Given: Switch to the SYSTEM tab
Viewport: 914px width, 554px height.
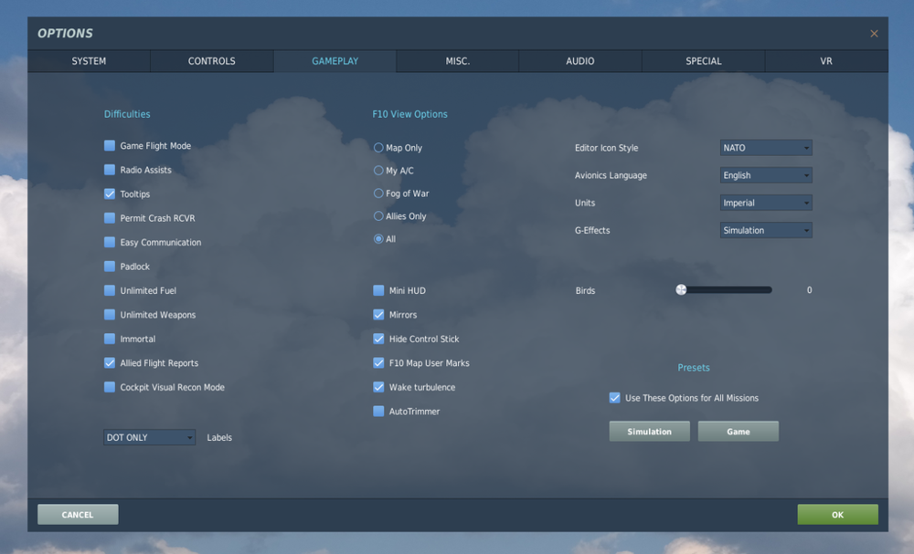Looking at the screenshot, I should (x=89, y=61).
